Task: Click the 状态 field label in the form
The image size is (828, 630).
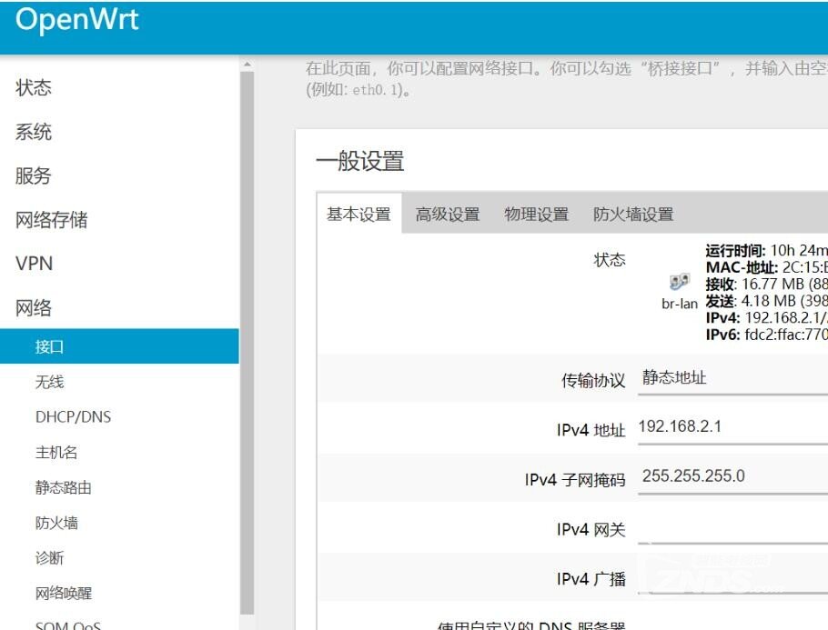Action: pyautogui.click(x=610, y=260)
